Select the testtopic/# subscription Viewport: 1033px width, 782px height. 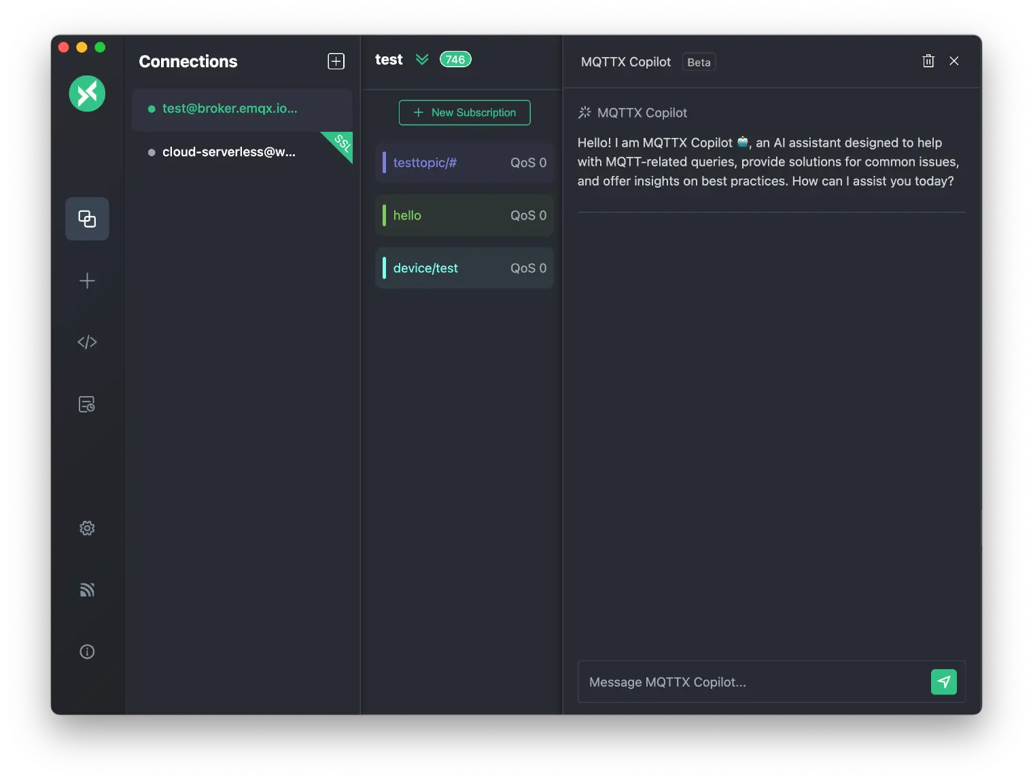point(465,162)
